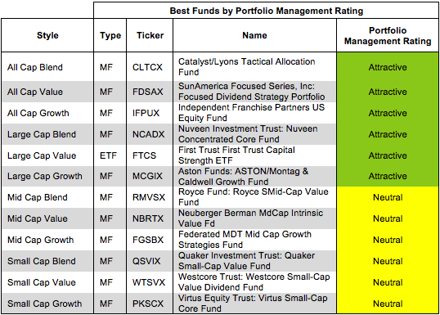Select the PKSCX ticker cell
This screenshot has height=315, width=440.
148,304
